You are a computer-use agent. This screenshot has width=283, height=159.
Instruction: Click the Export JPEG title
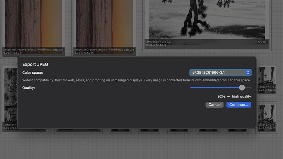click(35, 64)
